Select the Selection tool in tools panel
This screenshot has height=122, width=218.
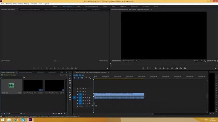point(70,74)
